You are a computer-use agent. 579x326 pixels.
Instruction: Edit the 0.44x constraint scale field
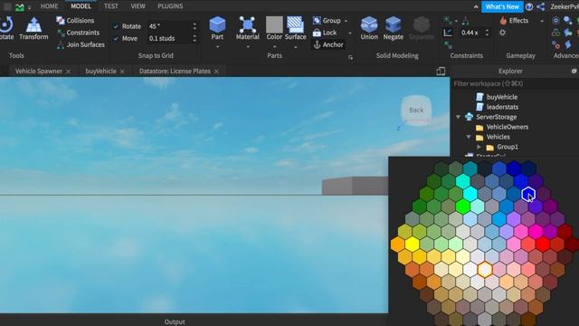pos(470,33)
